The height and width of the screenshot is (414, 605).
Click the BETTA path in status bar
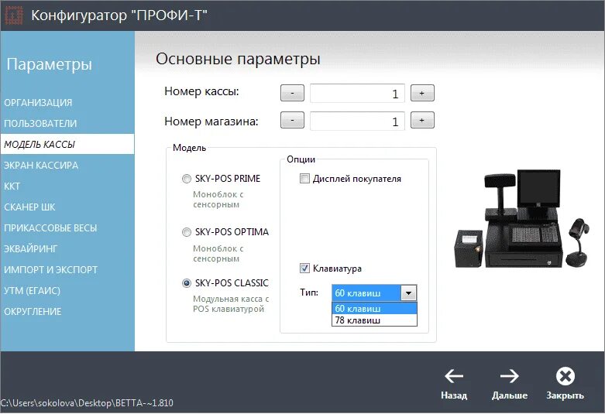pos(87,403)
